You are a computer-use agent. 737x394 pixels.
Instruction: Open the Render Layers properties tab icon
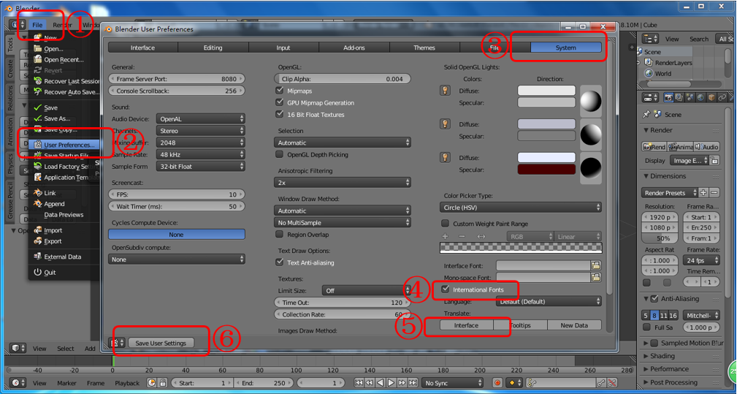tap(679, 97)
